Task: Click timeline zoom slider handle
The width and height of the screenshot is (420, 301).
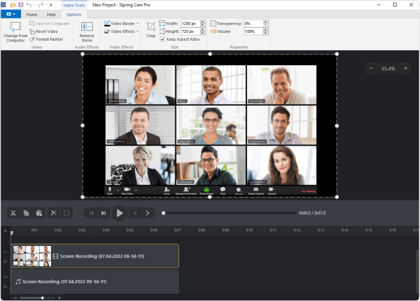Action: point(43,298)
